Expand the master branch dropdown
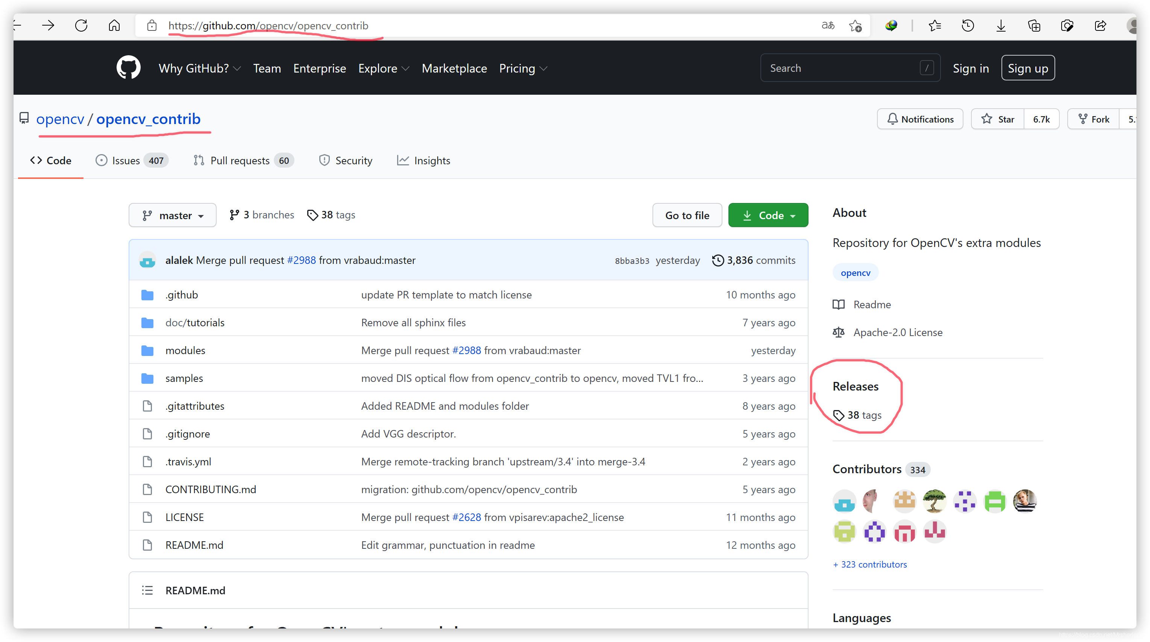 172,215
